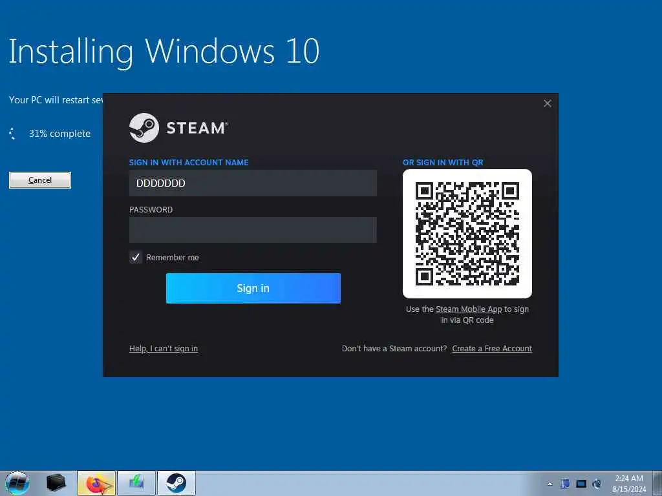Open the clock showing 2:24 AM

point(629,484)
